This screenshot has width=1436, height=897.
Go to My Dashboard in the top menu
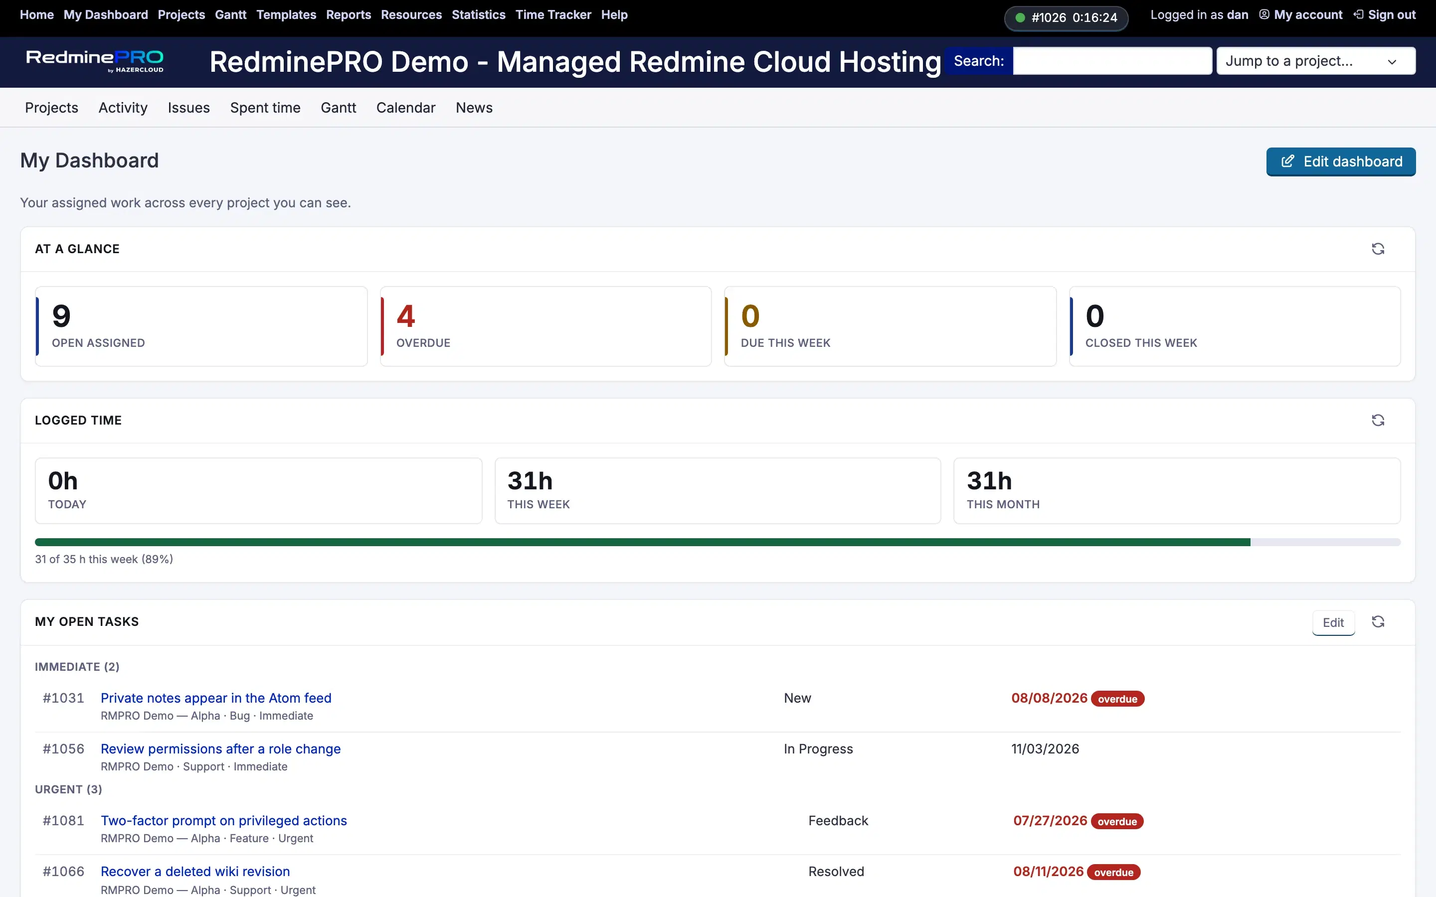[x=106, y=15]
